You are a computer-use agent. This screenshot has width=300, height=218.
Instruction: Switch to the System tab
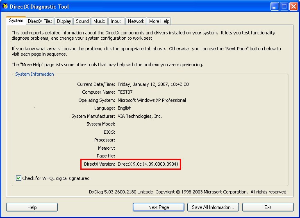coord(16,20)
